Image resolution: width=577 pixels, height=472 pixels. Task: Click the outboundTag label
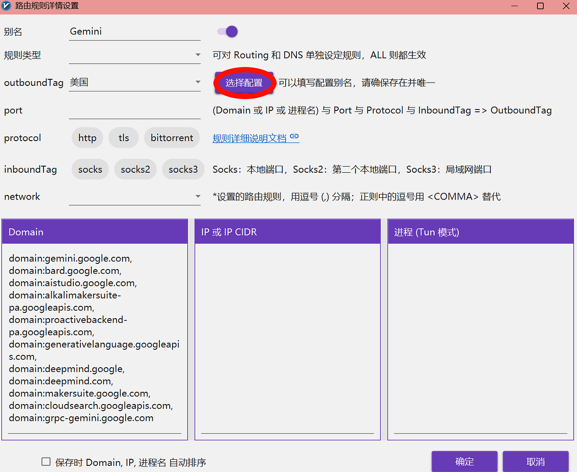pyautogui.click(x=34, y=83)
